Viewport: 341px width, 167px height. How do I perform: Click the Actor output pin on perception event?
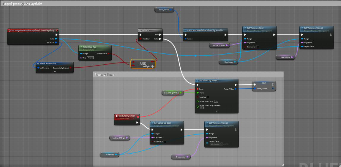[56, 39]
